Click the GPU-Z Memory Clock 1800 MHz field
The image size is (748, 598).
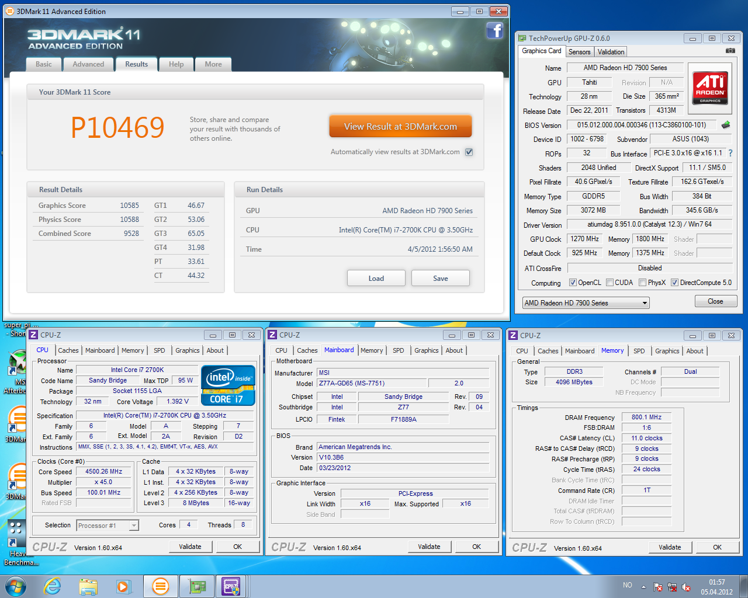pos(650,239)
